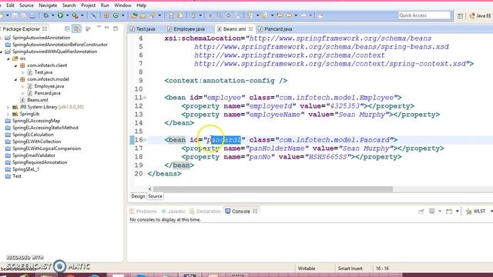
Task: Click the Forward navigation arrow icon
Action: tap(303, 15)
